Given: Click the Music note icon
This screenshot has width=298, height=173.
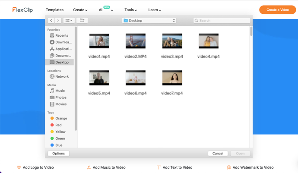Looking at the screenshot, I should coord(52,91).
